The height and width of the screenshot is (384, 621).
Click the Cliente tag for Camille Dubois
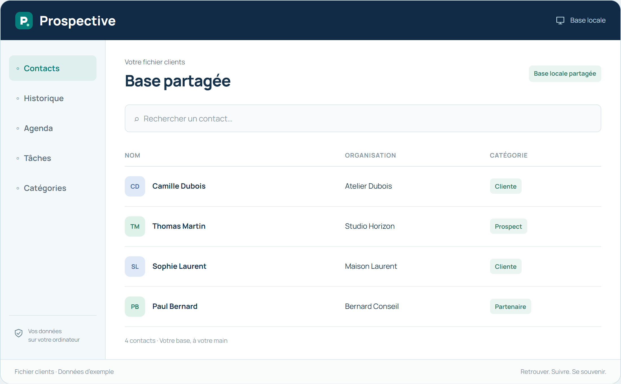tap(506, 186)
